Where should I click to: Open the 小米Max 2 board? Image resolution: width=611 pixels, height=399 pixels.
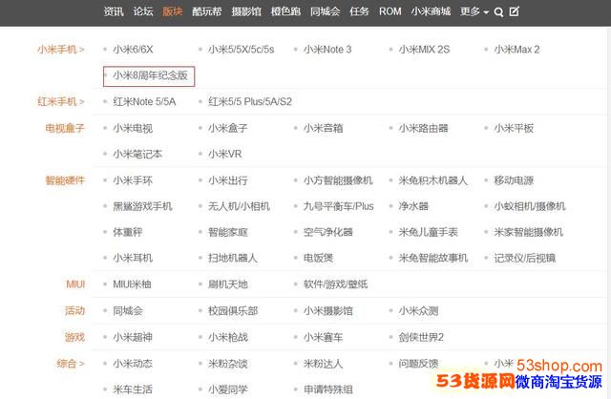point(516,50)
